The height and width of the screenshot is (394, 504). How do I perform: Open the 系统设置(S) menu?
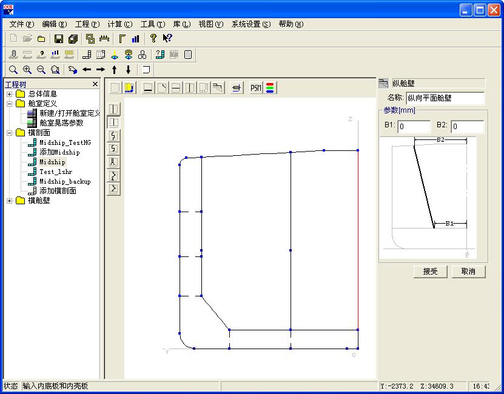(250, 24)
